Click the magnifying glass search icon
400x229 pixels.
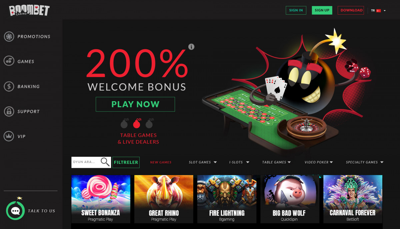click(x=105, y=162)
